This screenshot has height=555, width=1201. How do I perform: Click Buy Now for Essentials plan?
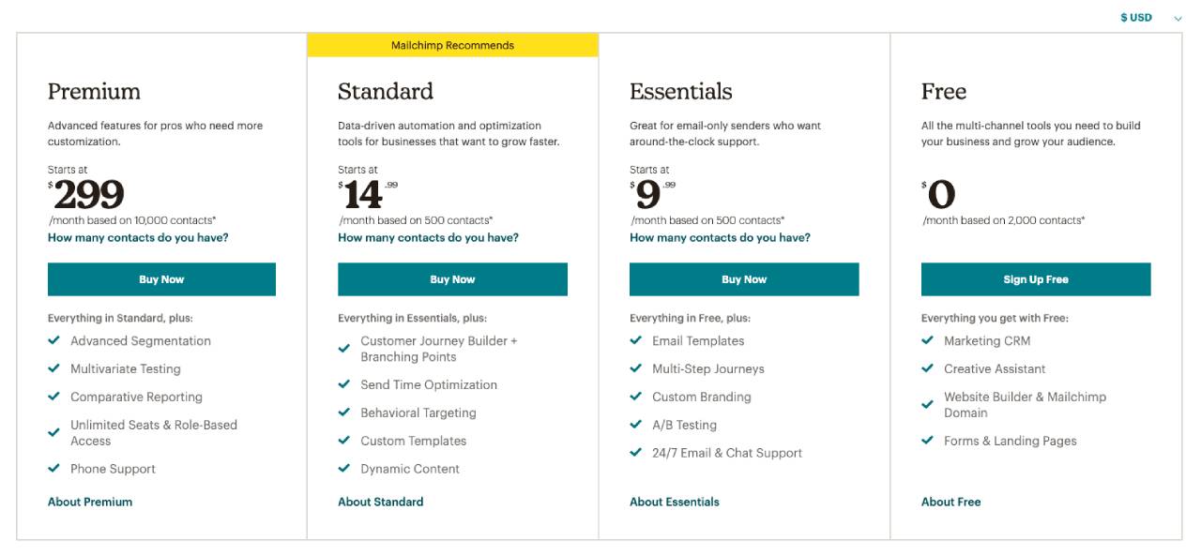click(744, 279)
